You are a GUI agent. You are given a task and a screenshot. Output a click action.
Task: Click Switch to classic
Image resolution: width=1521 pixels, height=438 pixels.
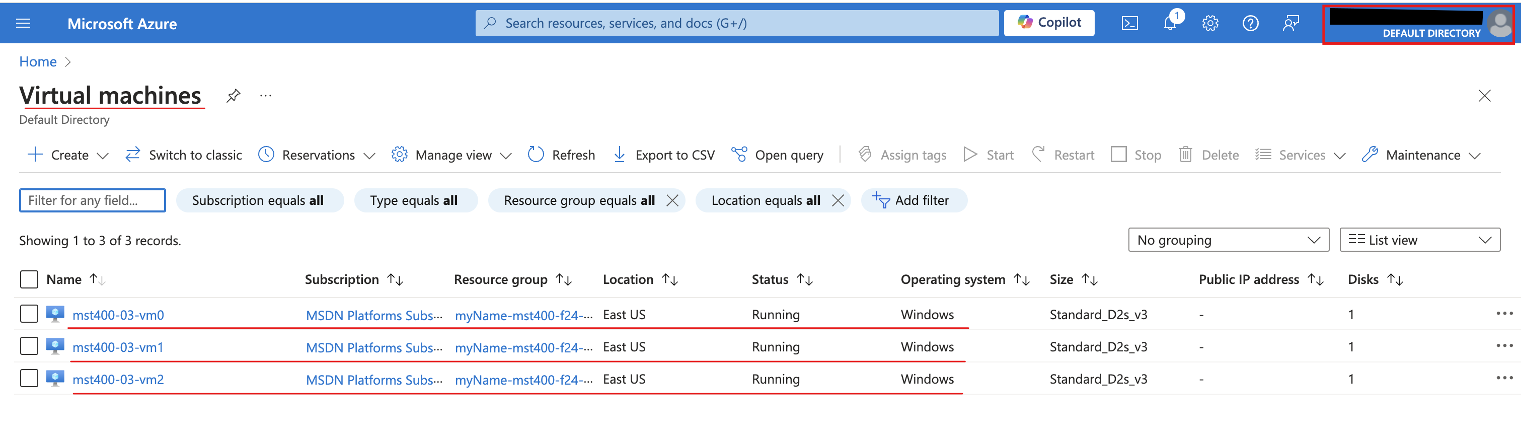[184, 155]
